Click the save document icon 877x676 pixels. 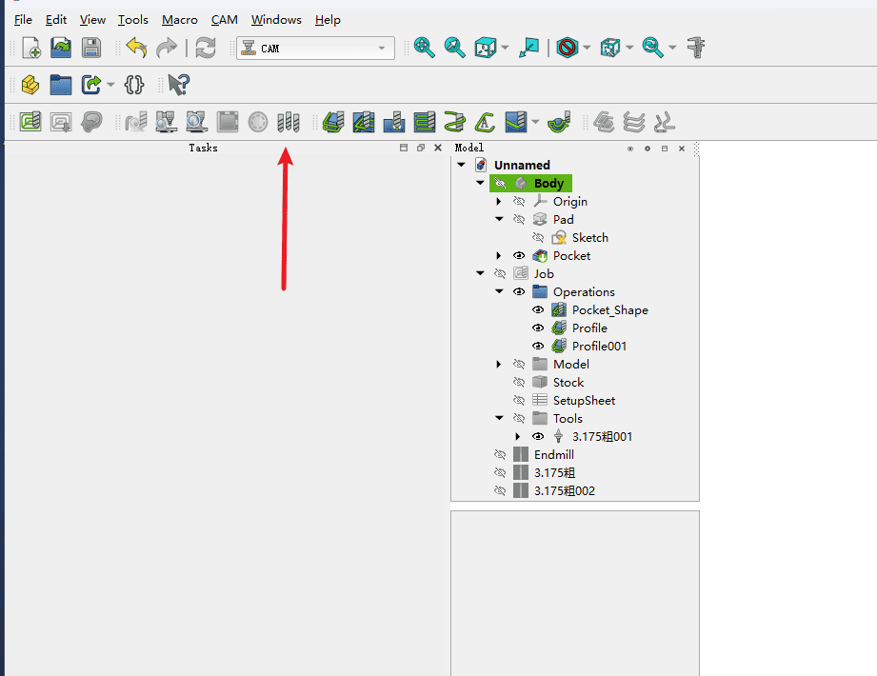[90, 49]
